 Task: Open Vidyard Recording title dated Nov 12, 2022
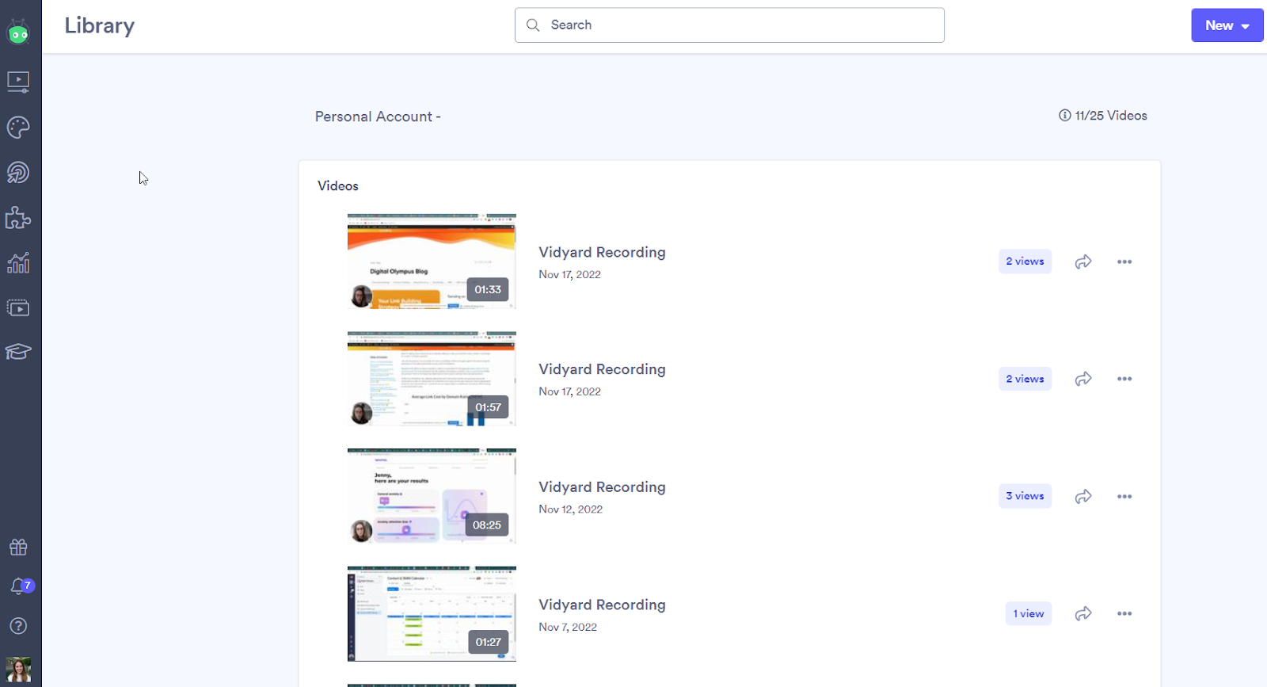tap(602, 487)
